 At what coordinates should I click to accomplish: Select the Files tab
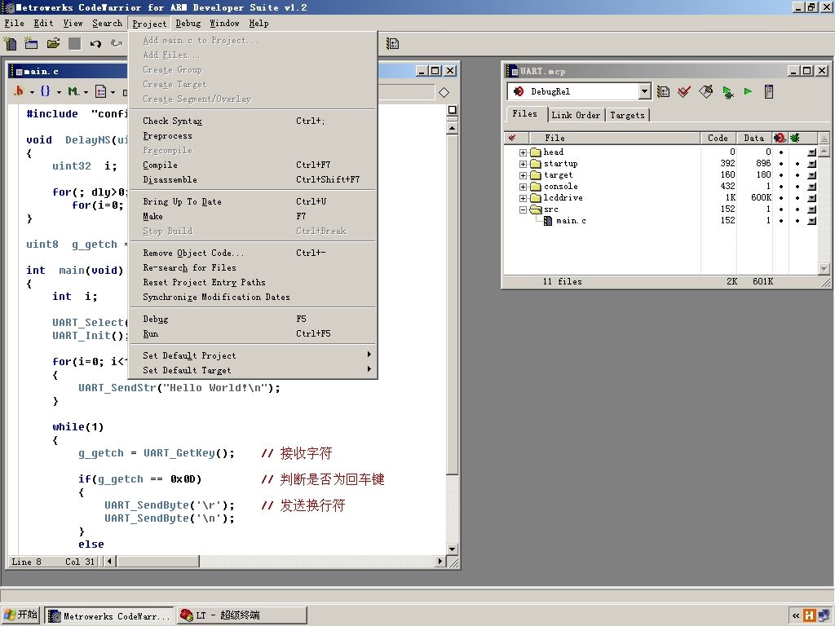[525, 114]
